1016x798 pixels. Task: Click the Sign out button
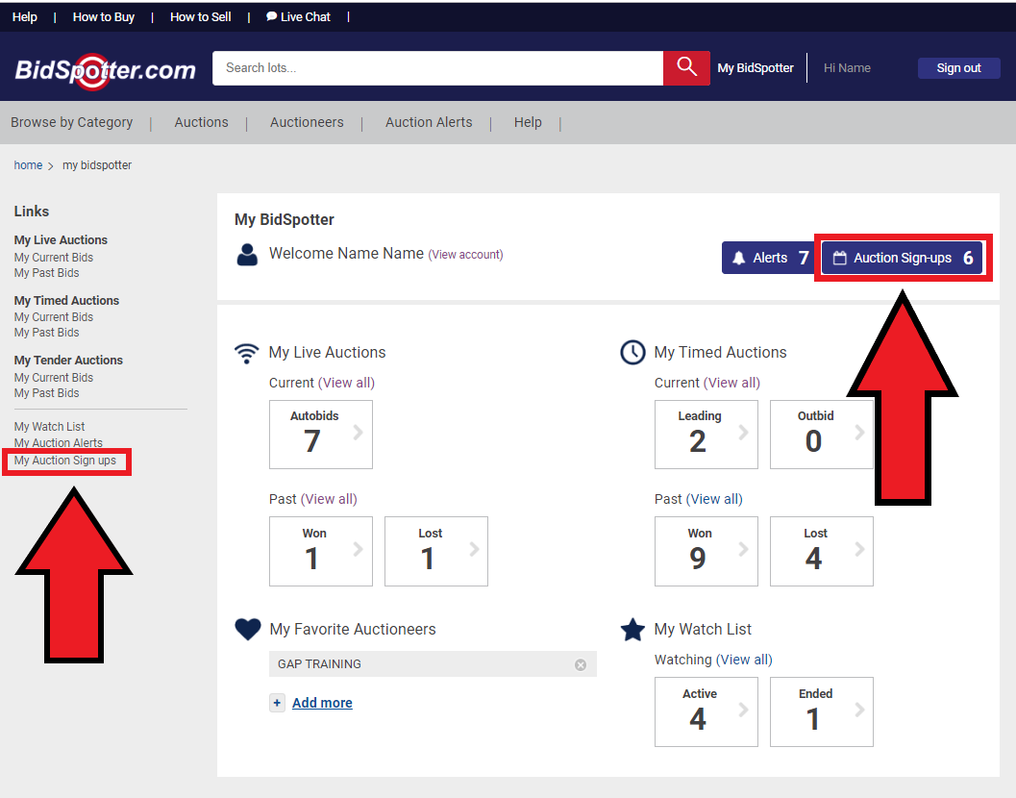[959, 68]
